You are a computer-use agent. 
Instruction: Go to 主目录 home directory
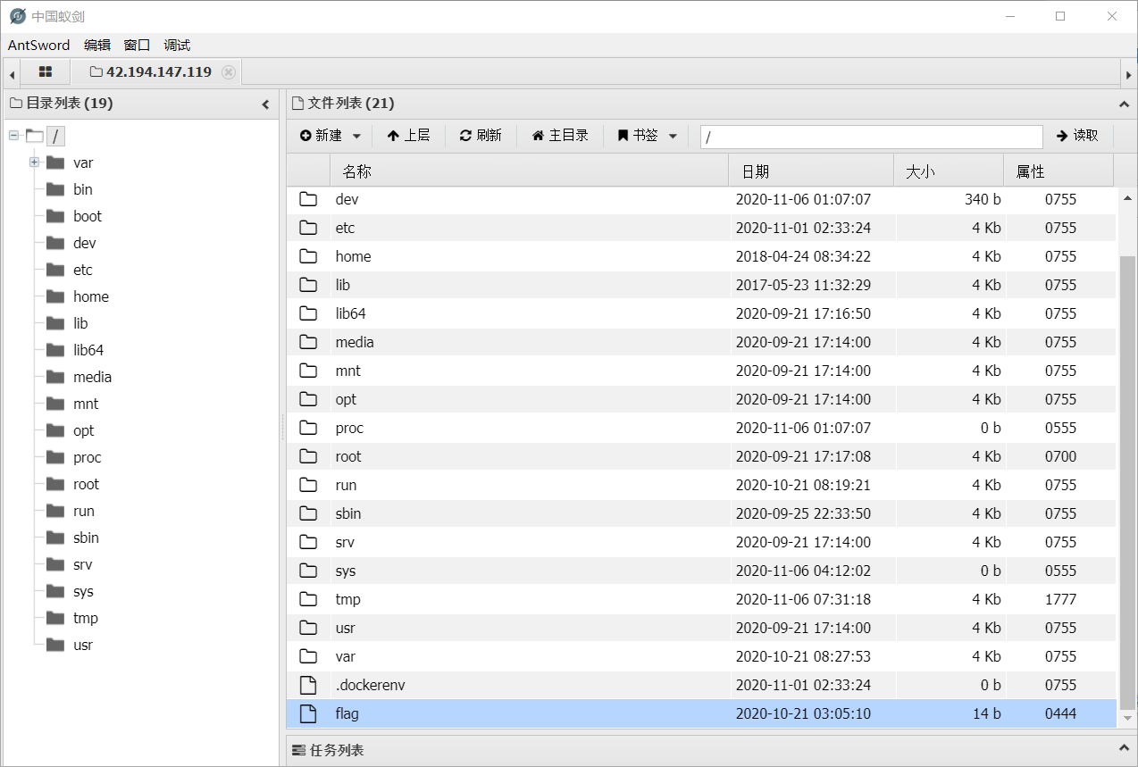pos(560,136)
